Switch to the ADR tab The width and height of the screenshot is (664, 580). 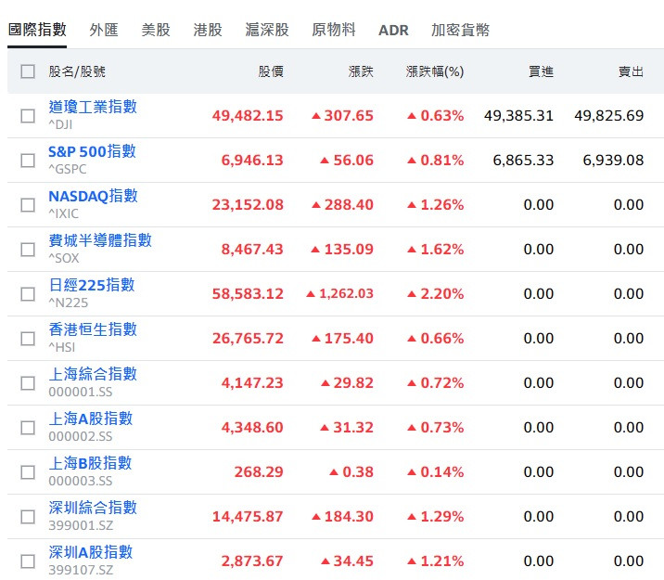(x=393, y=30)
